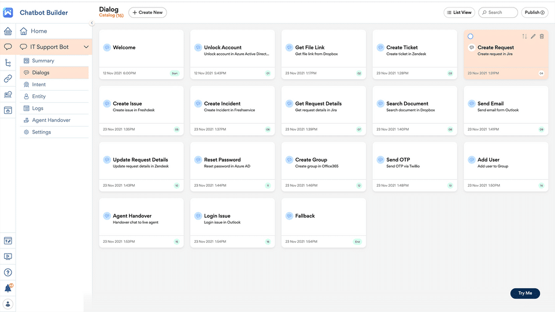This screenshot has width=555, height=312.
Task: Delete Create Request card with trash icon
Action: coord(542,36)
